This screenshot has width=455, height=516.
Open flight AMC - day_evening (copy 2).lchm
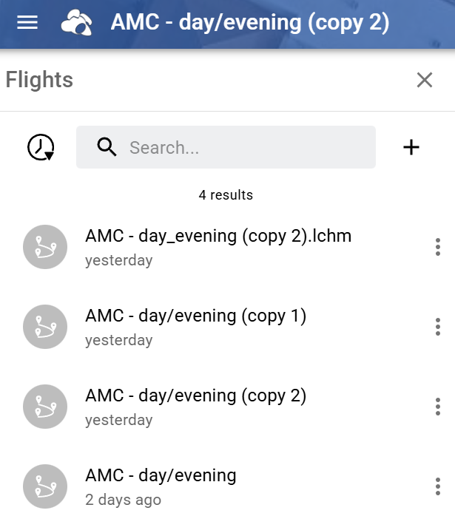point(218,237)
